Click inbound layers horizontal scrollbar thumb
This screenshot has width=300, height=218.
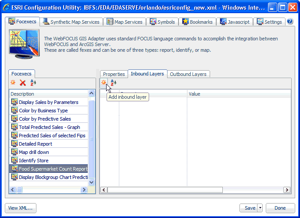tap(165, 190)
